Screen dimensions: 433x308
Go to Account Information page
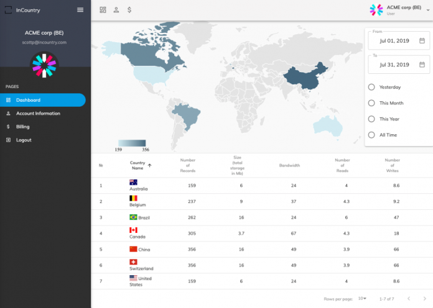[38, 114]
